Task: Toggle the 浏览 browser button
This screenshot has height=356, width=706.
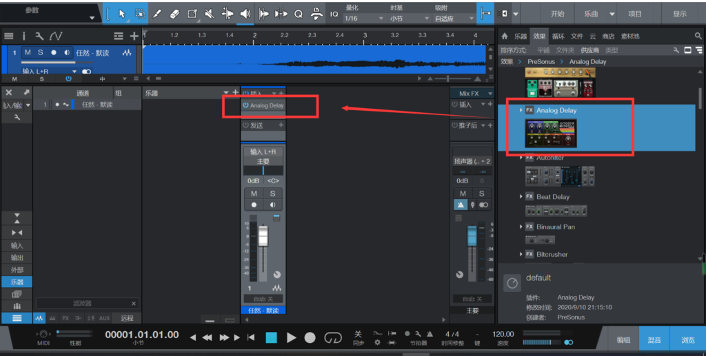Action: [x=687, y=340]
